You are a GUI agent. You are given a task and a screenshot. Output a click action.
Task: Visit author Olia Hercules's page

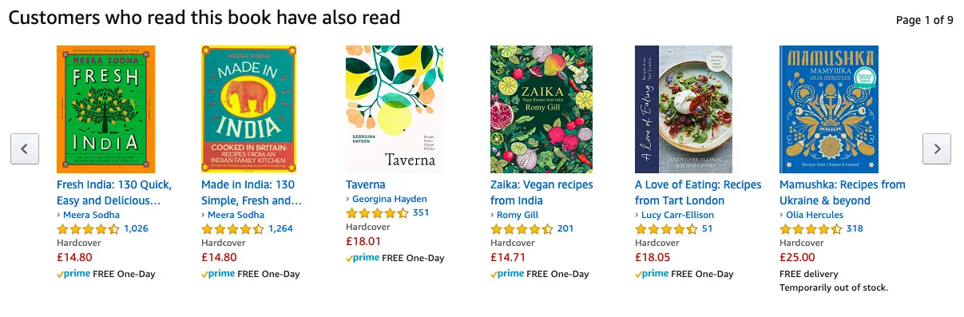815,215
